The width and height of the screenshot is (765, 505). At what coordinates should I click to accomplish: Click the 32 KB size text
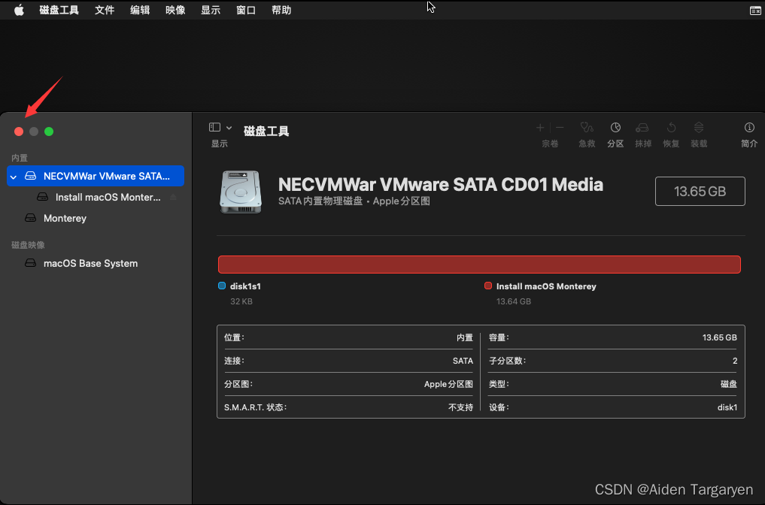click(x=241, y=302)
